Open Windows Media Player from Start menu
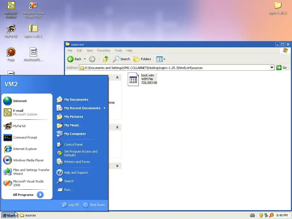The height and width of the screenshot is (219, 292). [27, 160]
